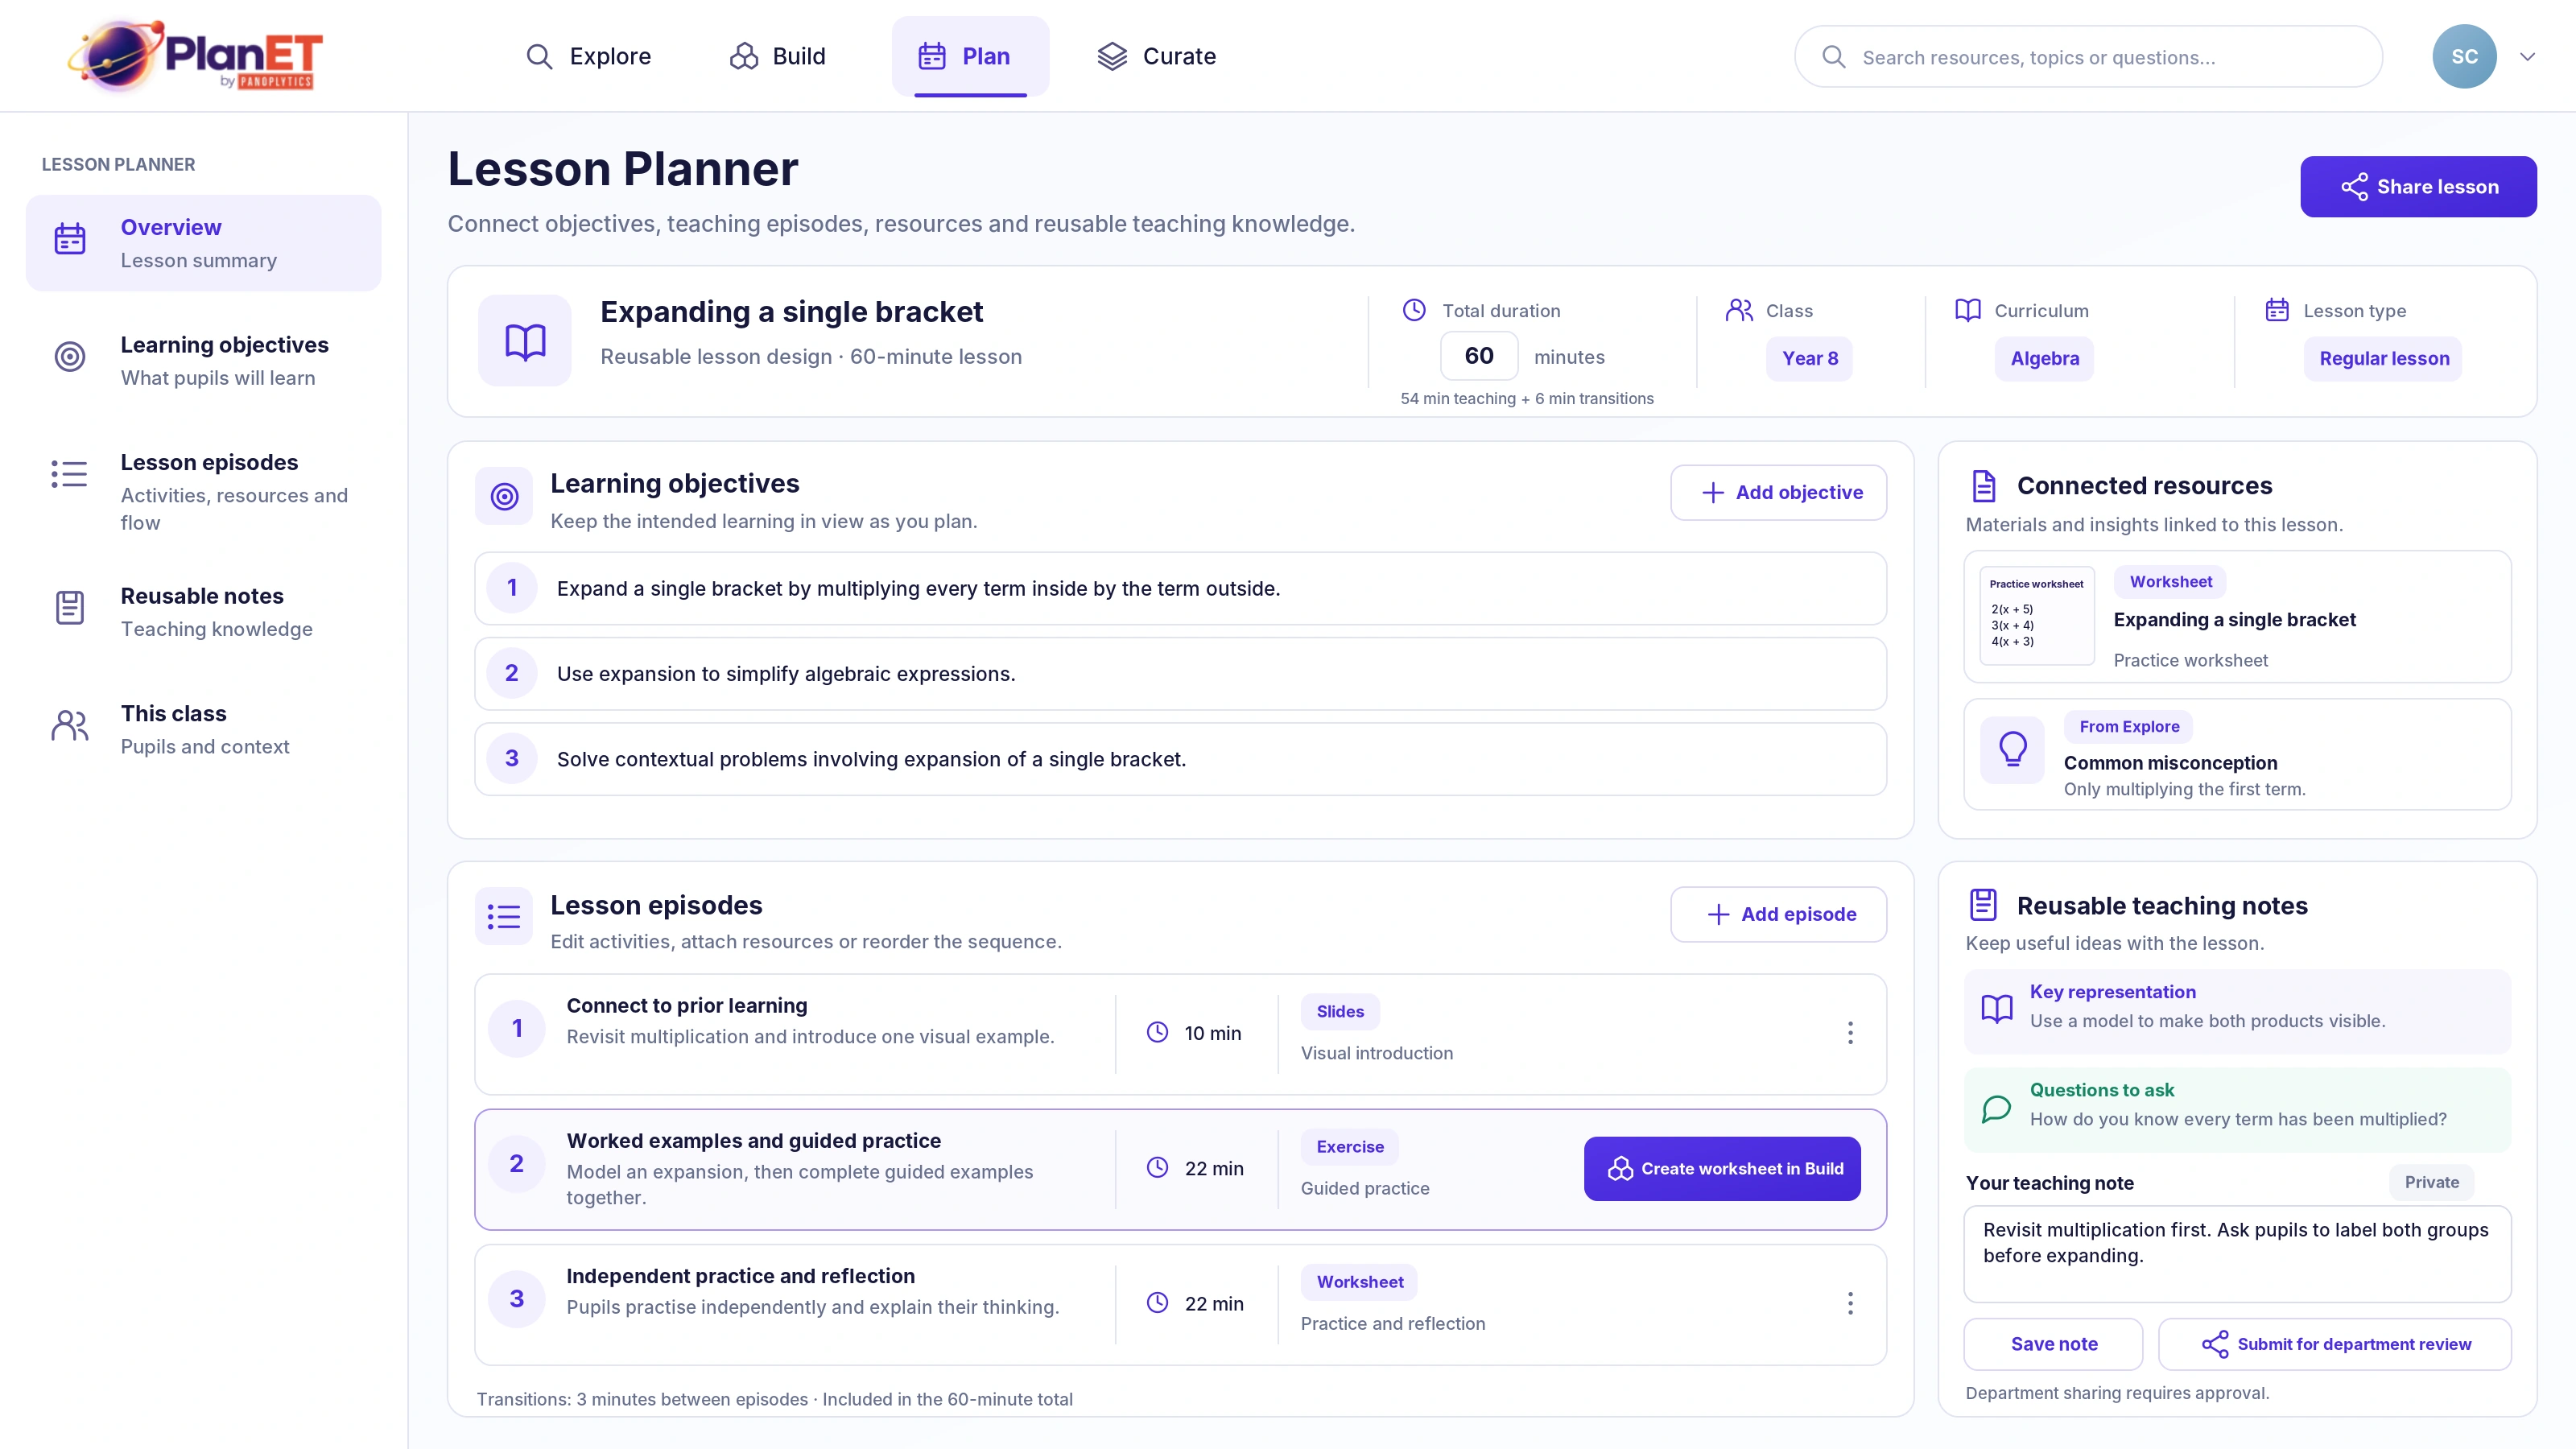This screenshot has height=1449, width=2576.
Task: Click the Lesson episodes list icon in sidebar
Action: point(70,474)
